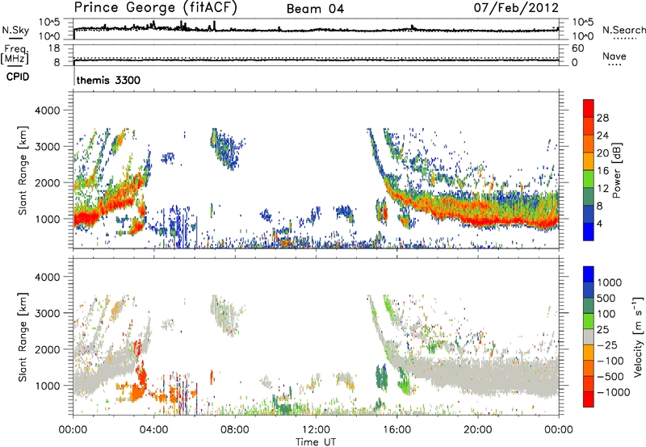The height and width of the screenshot is (447, 646).
Task: Click the 'Prince George (fitACF)' title
Action: tap(155, 8)
